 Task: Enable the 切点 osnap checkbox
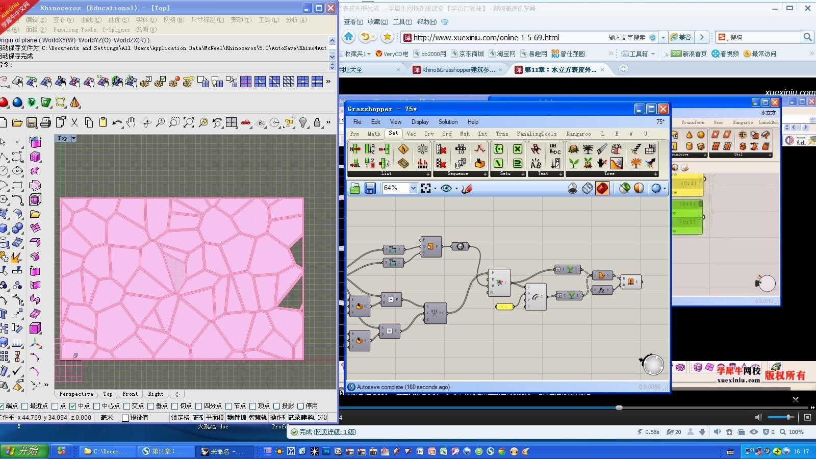(x=174, y=406)
